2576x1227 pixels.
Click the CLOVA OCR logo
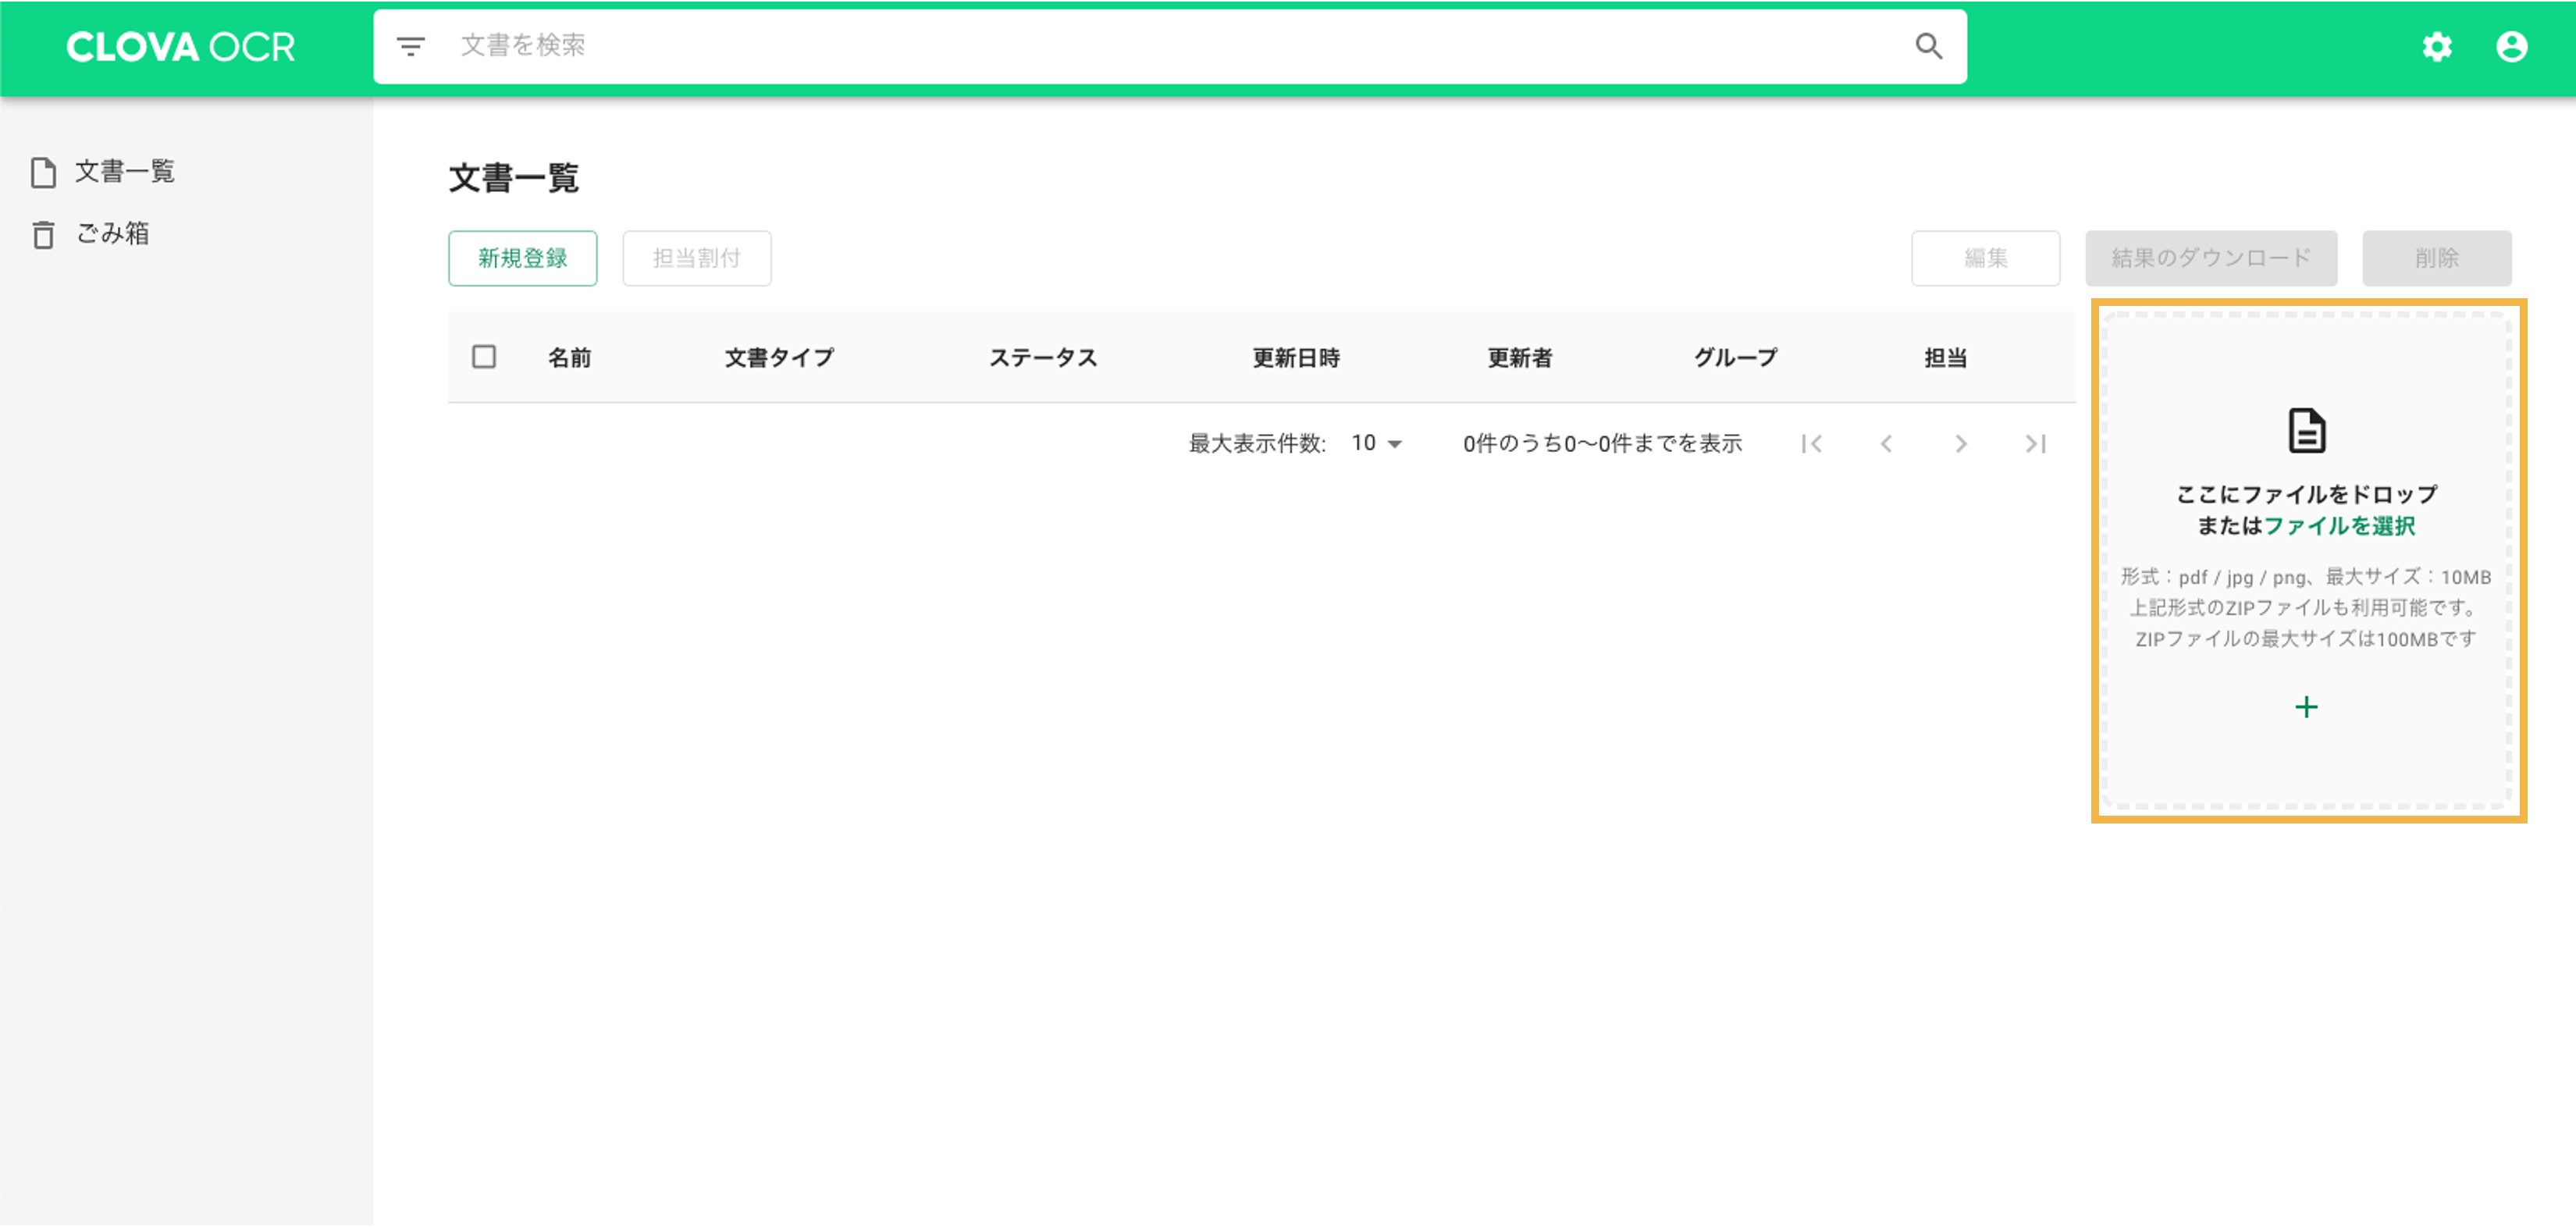[x=180, y=47]
